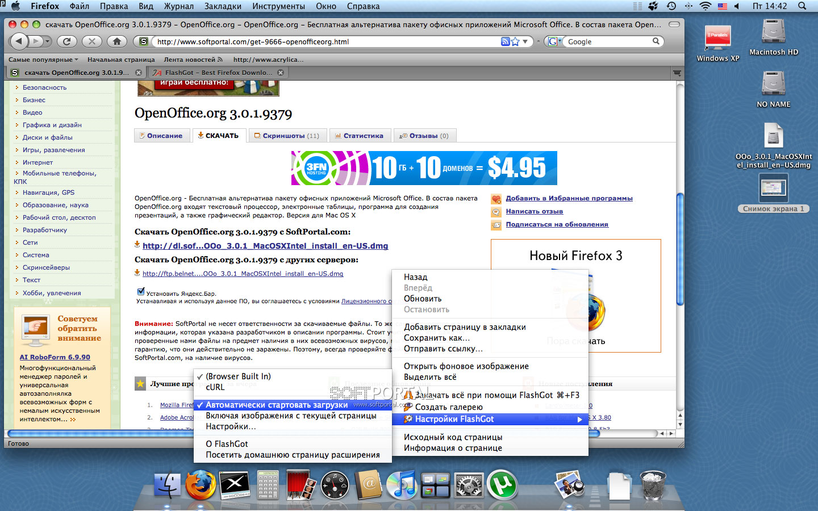Choose Создать галерею in context menu

490,407
